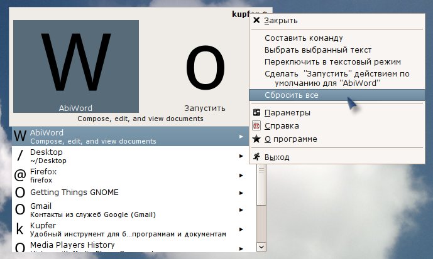The height and width of the screenshot is (259, 433).
Task: Click the results list scrollbar thumb
Action: coord(261,184)
